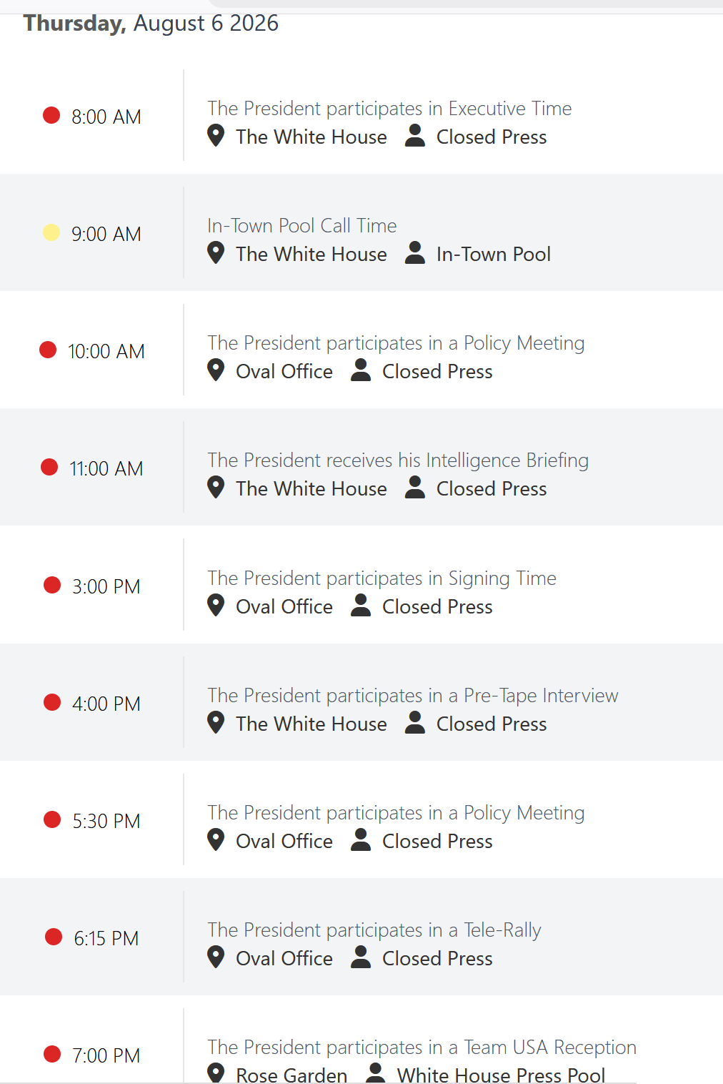Click the 'Oval Office' location for 10:00 AM meeting
Screen dimensions: 723x1084
284,372
